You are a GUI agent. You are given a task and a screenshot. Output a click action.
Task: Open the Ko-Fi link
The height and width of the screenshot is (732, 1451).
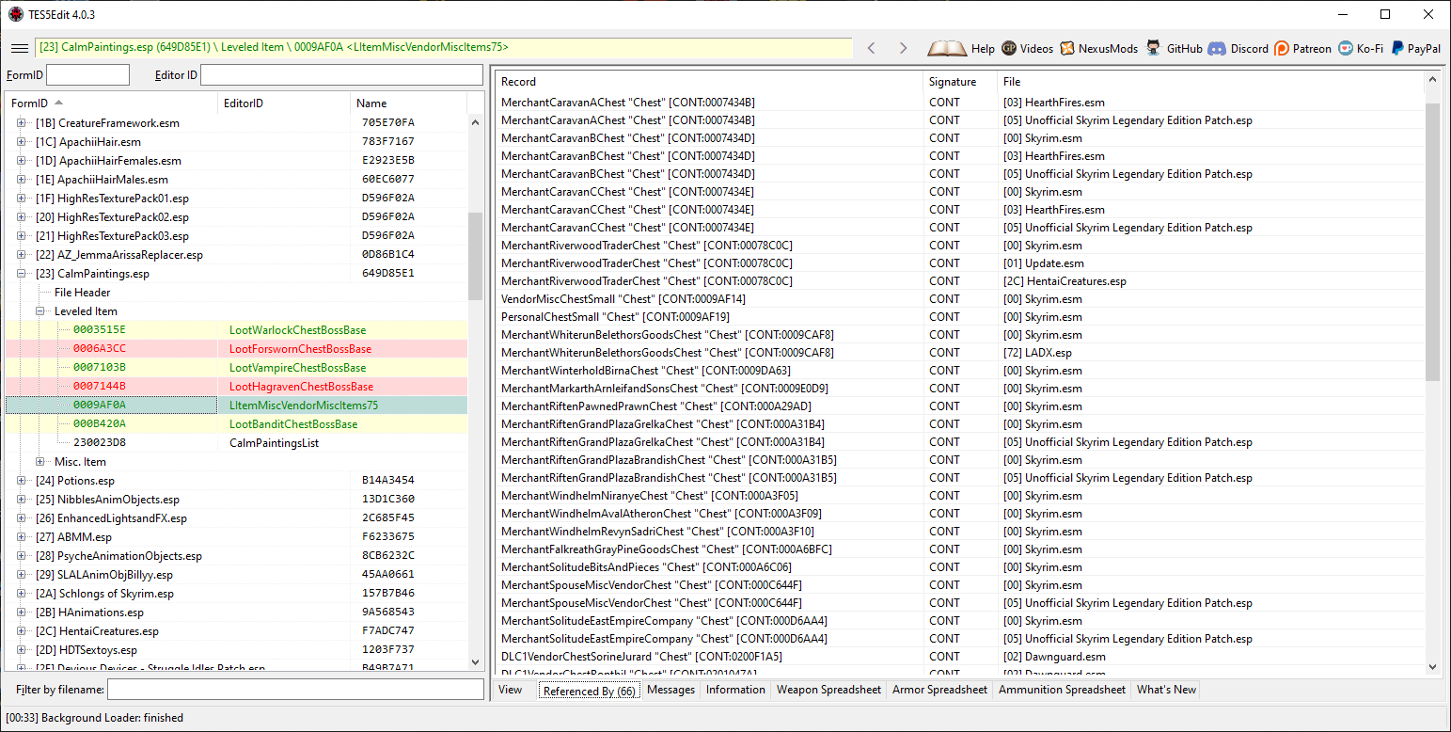click(1362, 48)
